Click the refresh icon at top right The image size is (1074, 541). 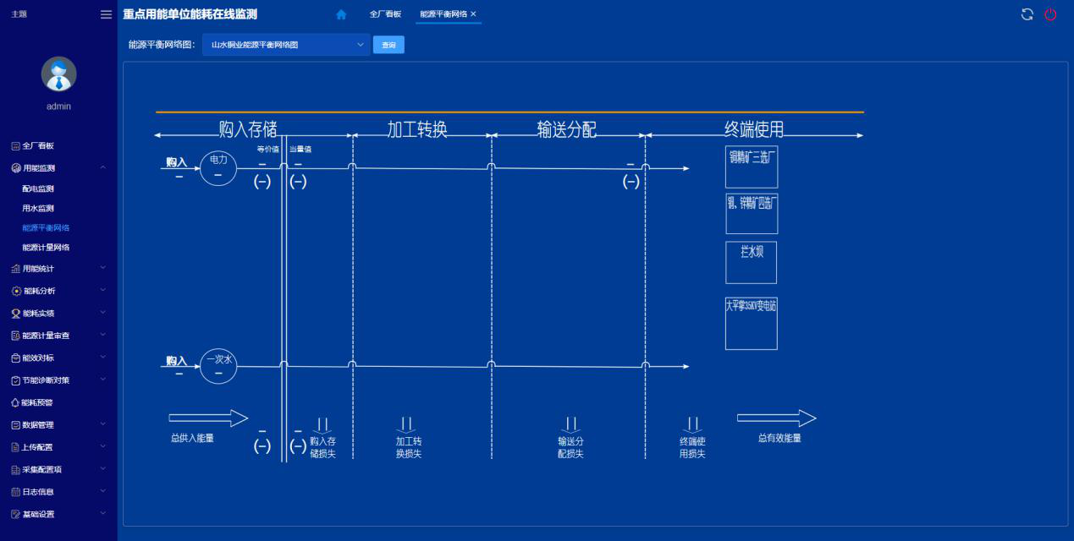pos(1027,14)
